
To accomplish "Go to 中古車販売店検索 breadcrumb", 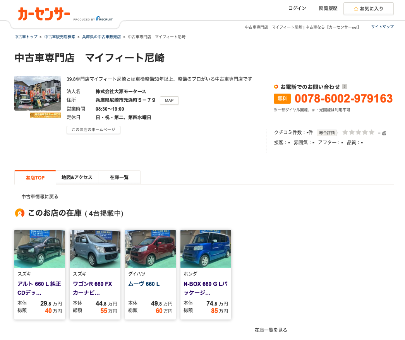I will (60, 37).
